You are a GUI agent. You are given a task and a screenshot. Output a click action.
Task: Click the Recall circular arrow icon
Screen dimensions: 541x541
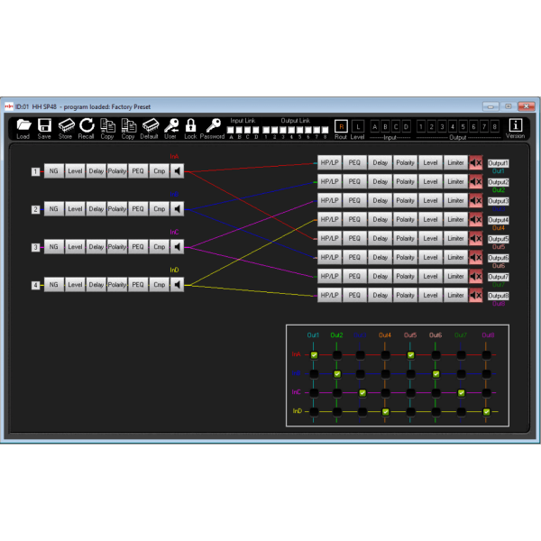87,125
